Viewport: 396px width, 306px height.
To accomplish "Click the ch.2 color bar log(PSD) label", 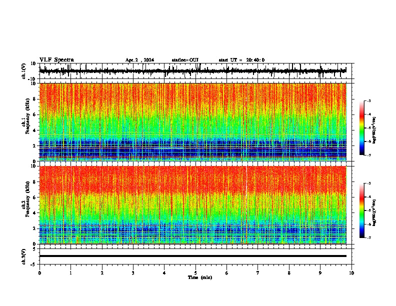I will [x=374, y=212].
